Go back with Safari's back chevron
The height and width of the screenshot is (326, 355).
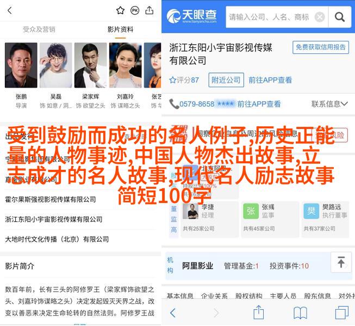click(x=173, y=313)
